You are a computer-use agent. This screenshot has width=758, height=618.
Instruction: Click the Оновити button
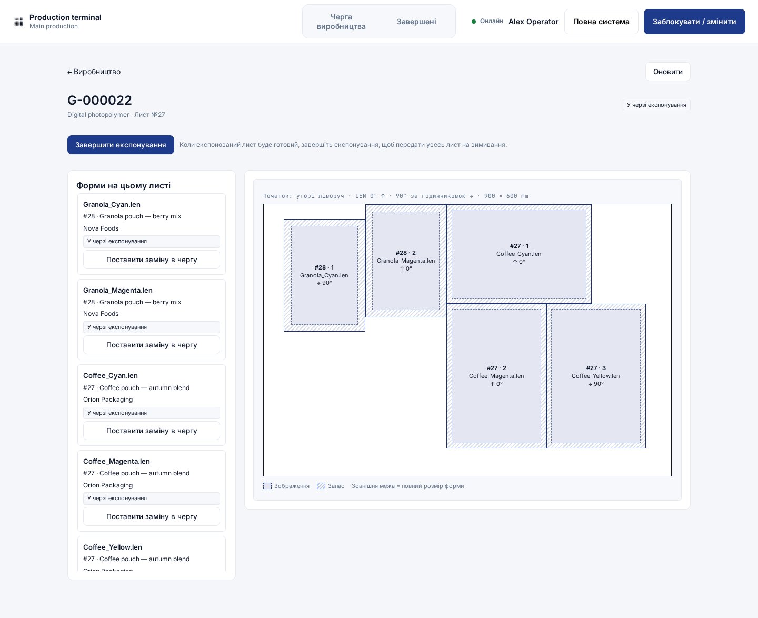point(667,72)
